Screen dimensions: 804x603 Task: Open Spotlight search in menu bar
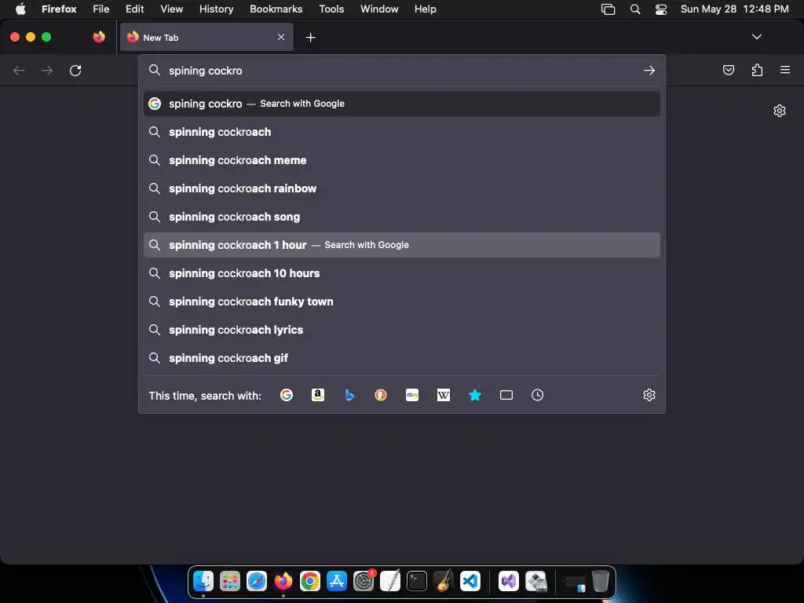pos(634,9)
